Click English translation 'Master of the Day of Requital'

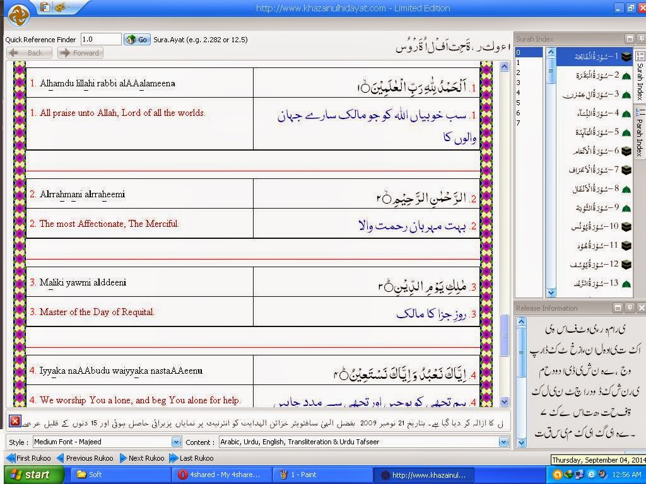pyautogui.click(x=97, y=312)
